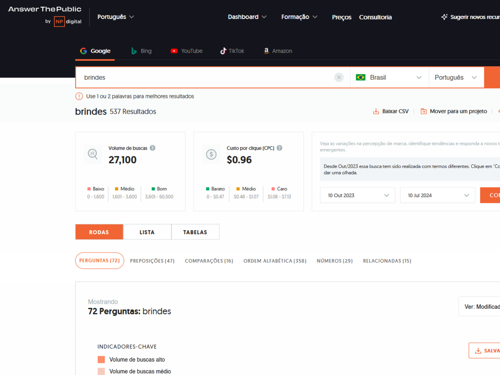Show COMPARAÇÕES (16) results

209,261
